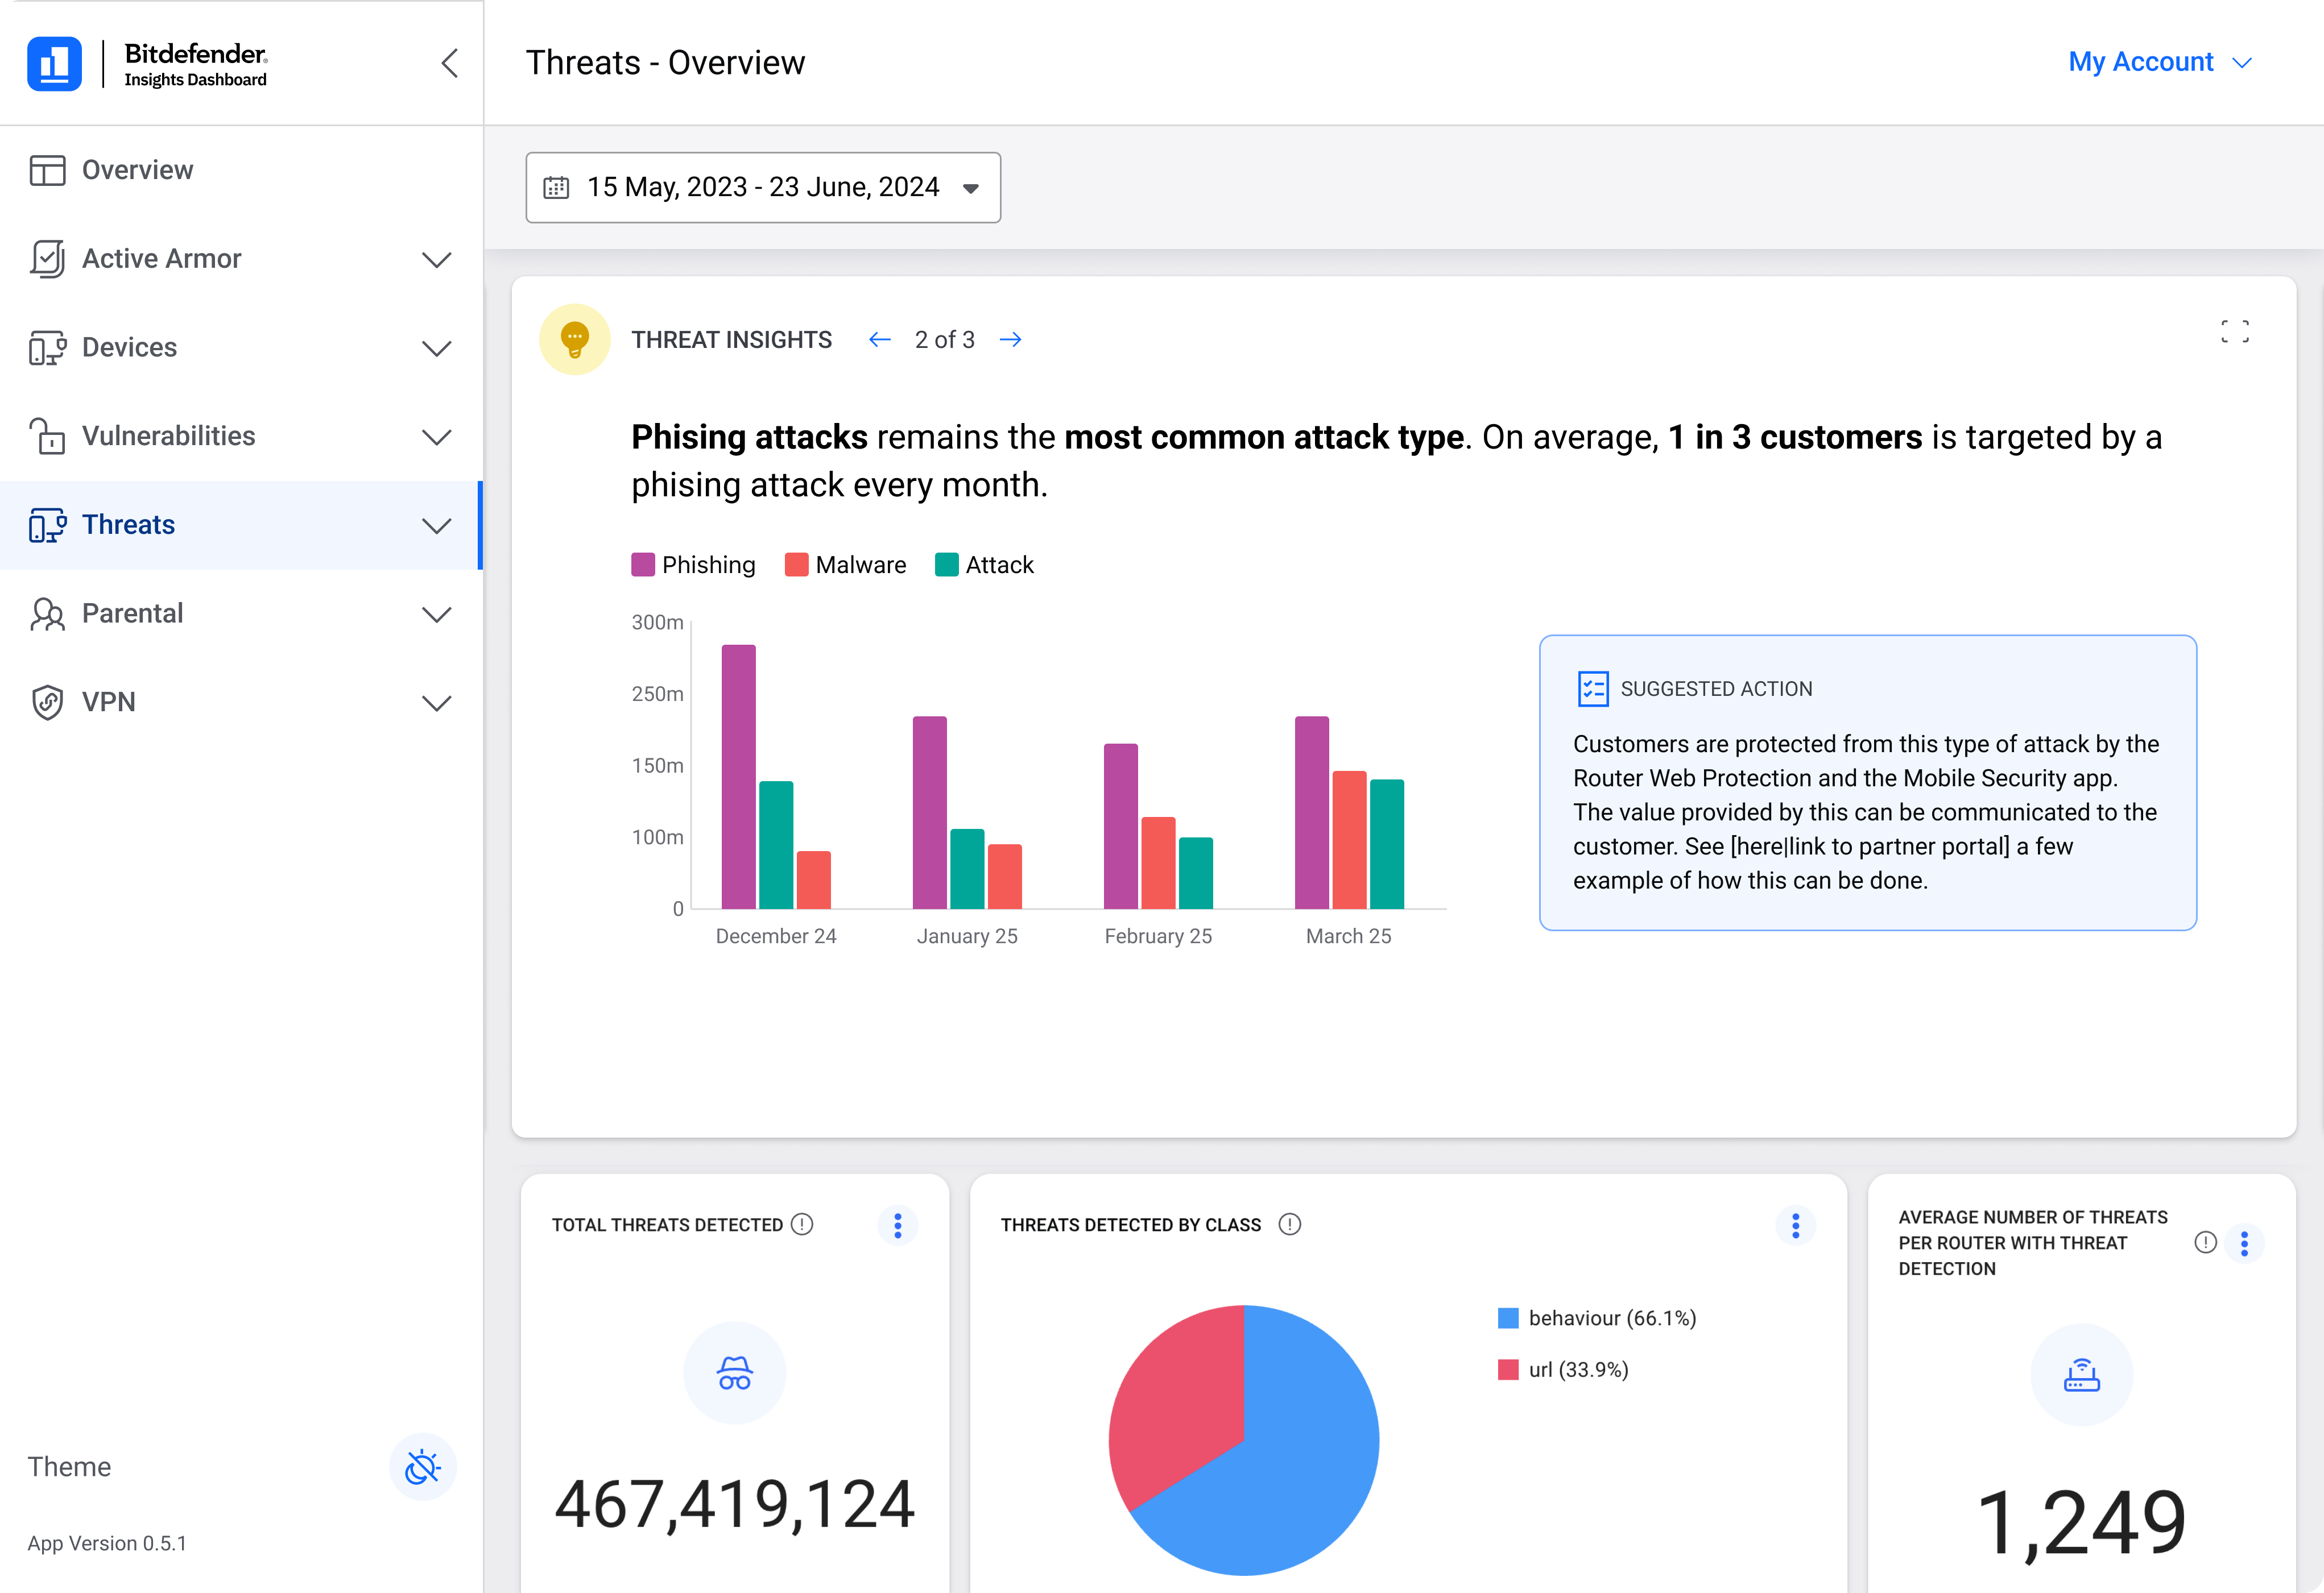Select Overview in the sidebar menu

(241, 170)
